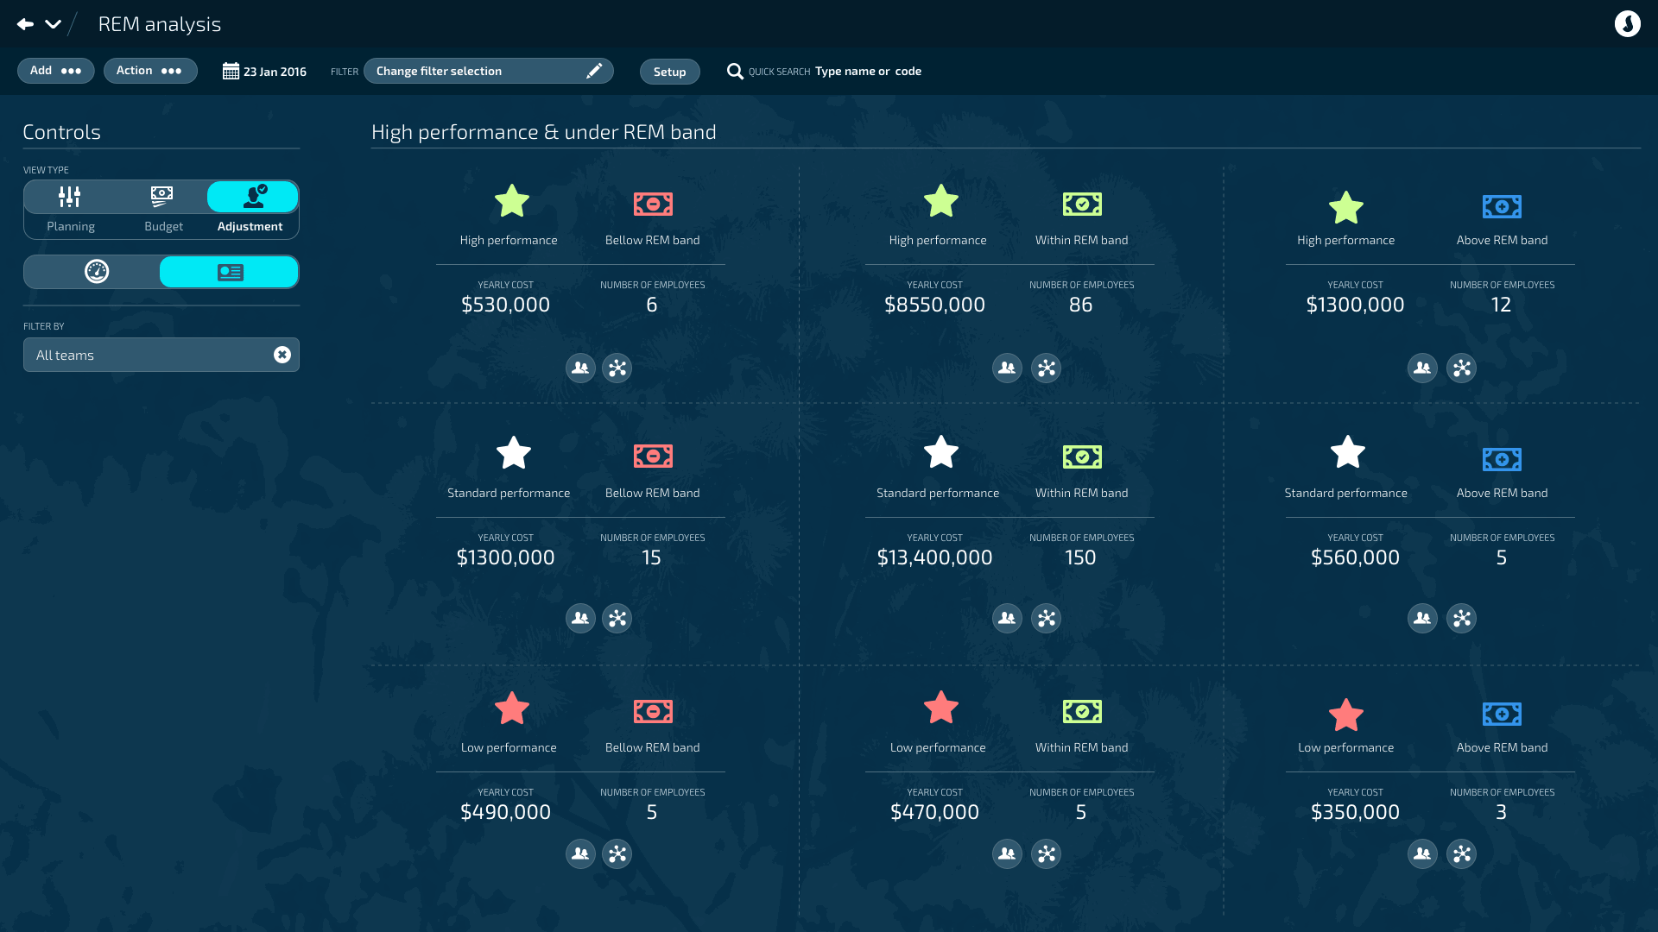Toggle to the gauge dashboard view

pyautogui.click(x=96, y=272)
